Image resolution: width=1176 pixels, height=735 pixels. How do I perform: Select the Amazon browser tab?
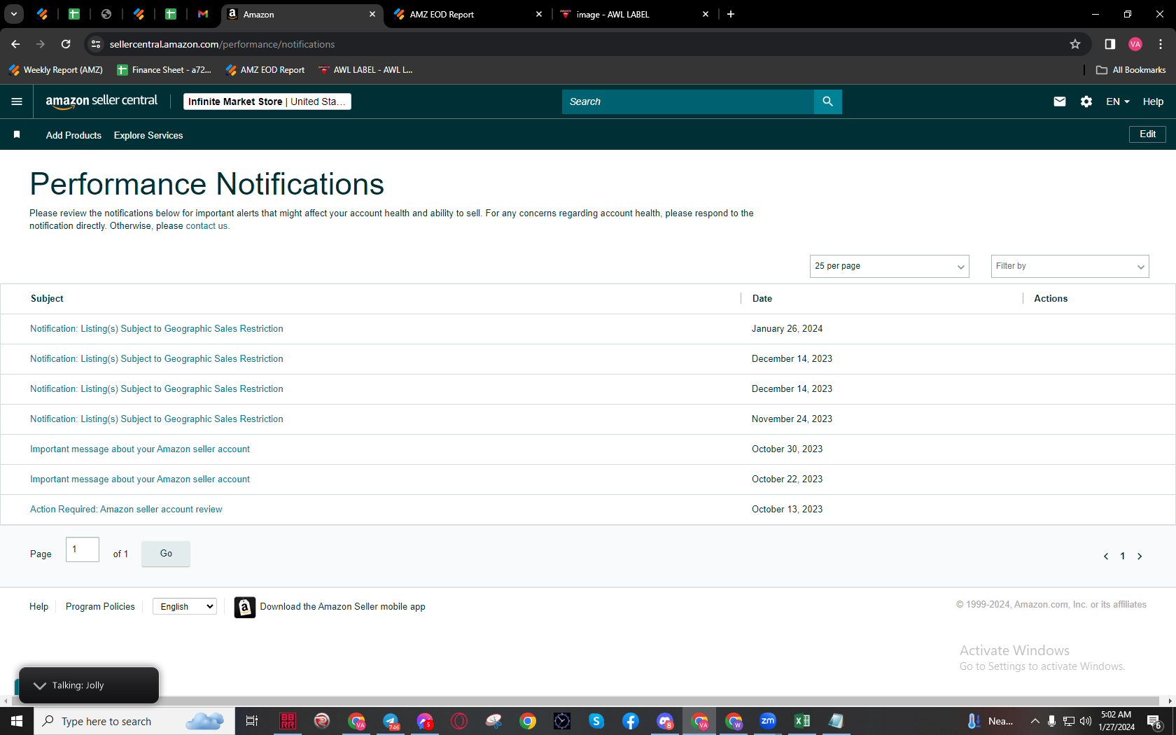coord(302,14)
